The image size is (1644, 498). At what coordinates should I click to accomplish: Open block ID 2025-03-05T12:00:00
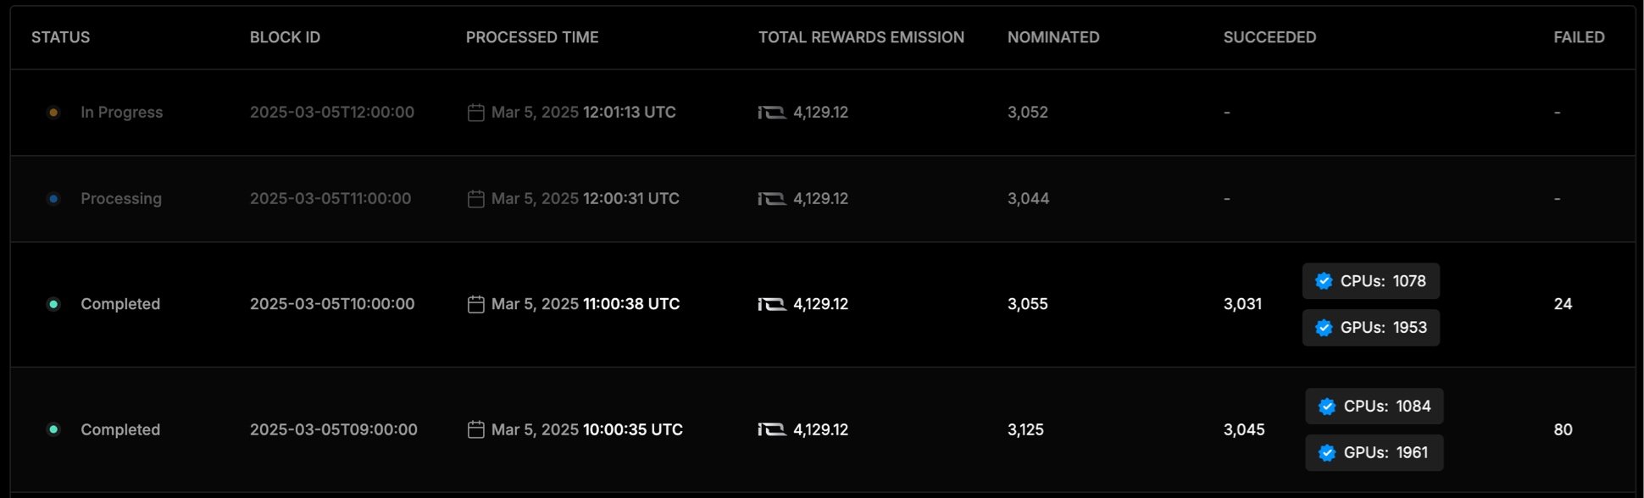tap(332, 113)
